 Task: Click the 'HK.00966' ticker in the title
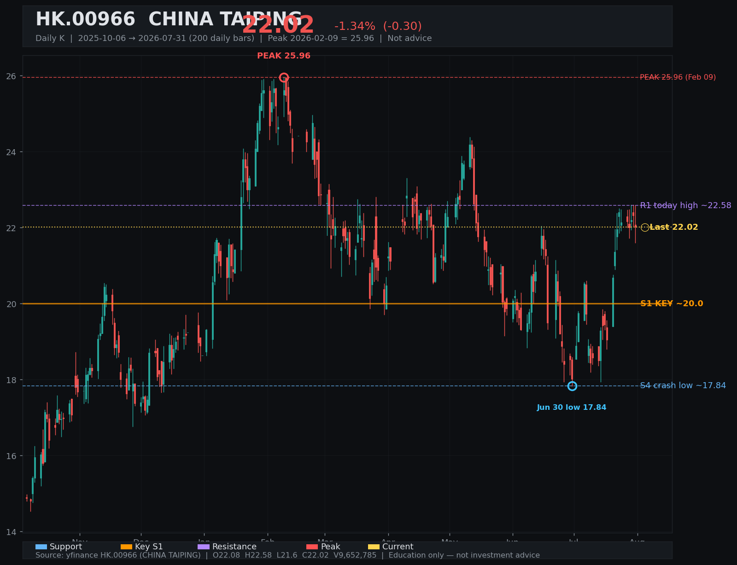pos(85,20)
